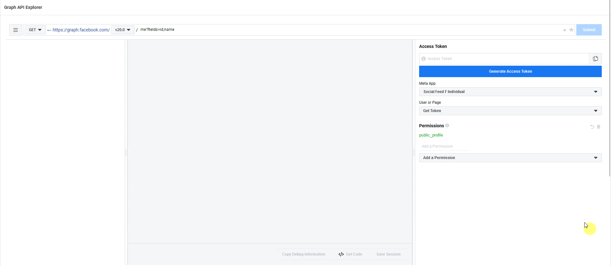Click the page vertical scrollbar
Image resolution: width=611 pixels, height=266 pixels.
pyautogui.click(x=610, y=88)
